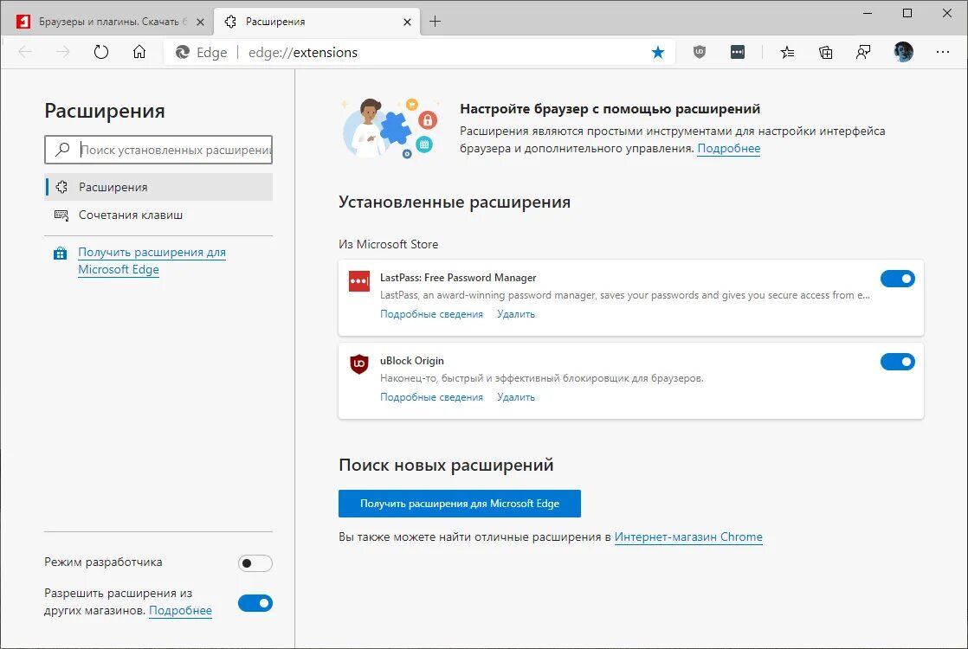Open Интернет-магазин Chrome link

688,537
